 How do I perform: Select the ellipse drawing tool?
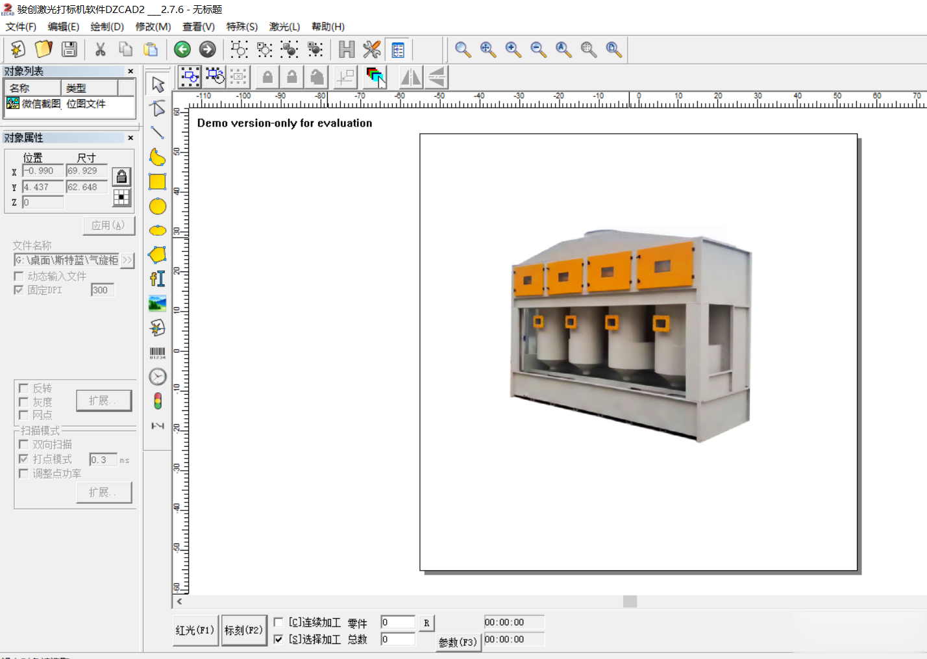(x=158, y=230)
